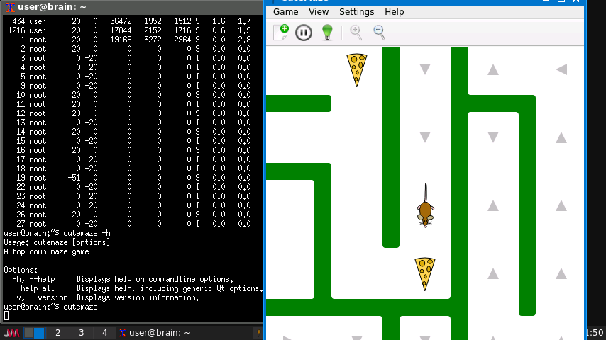The height and width of the screenshot is (340, 606).
Task: Open the JWM start menu icon
Action: pos(11,333)
